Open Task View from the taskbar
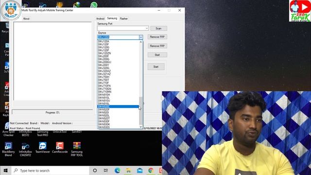The image size is (311, 175). point(106,171)
